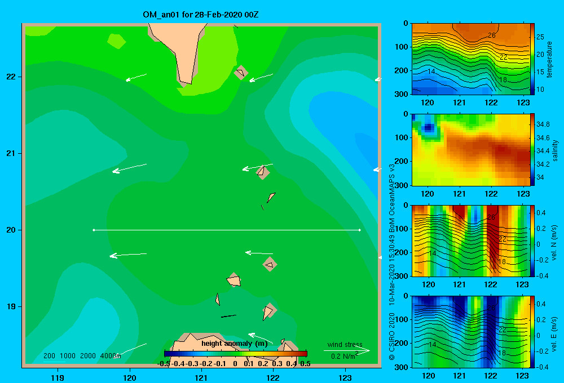Image resolution: width=564 pixels, height=383 pixels.
Task: Click the white transect line along latitude 20
Action: point(227,230)
